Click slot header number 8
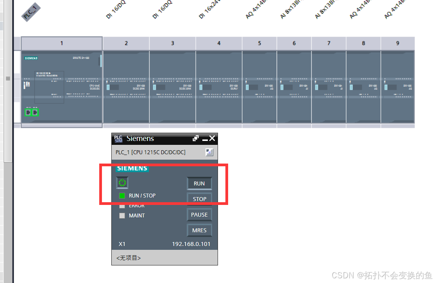 (x=363, y=43)
